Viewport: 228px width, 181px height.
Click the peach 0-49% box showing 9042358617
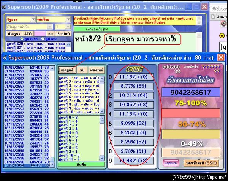click(191, 153)
